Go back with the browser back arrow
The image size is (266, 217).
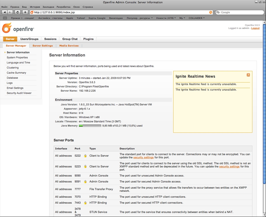click(x=5, y=12)
